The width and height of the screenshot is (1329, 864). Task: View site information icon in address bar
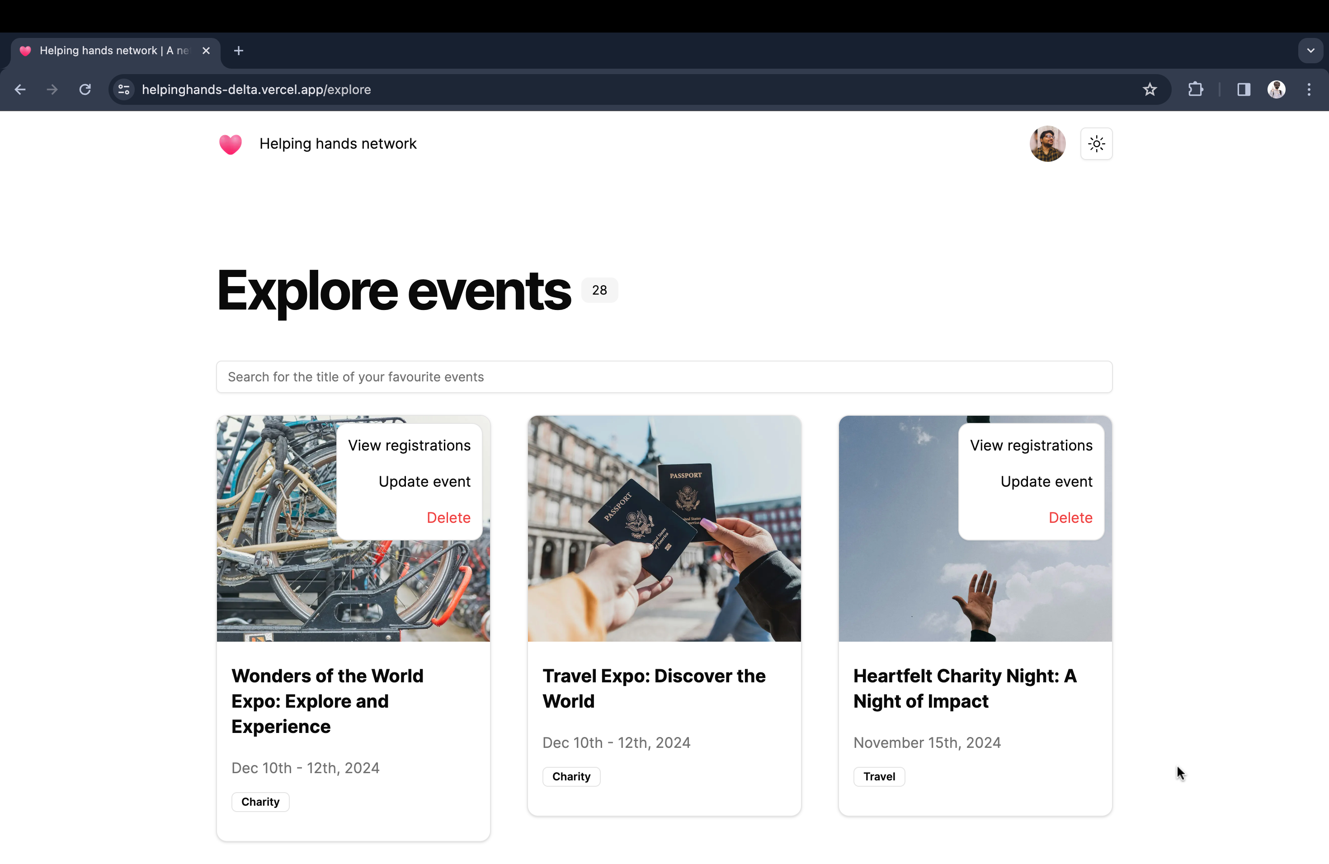pyautogui.click(x=124, y=89)
